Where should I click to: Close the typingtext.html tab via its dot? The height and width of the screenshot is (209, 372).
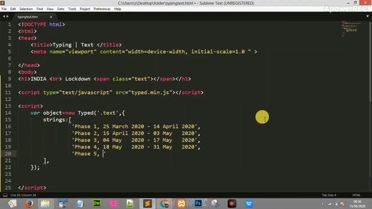tap(51, 17)
